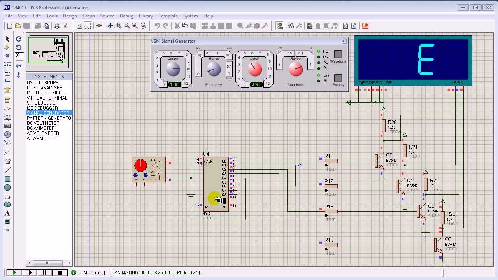The width and height of the screenshot is (498, 280).
Task: Click the Copy to clipboard icon
Action: [x=185, y=26]
